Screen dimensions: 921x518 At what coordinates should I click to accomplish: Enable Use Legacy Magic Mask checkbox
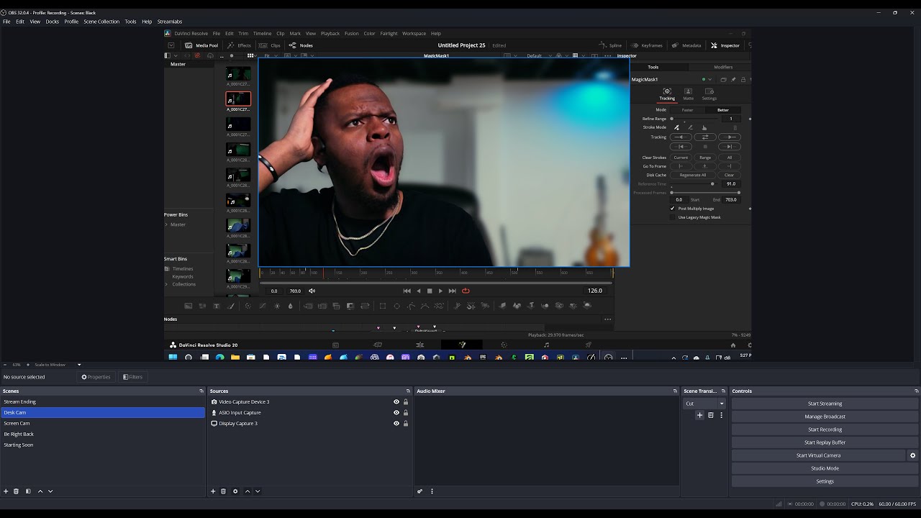tap(673, 217)
